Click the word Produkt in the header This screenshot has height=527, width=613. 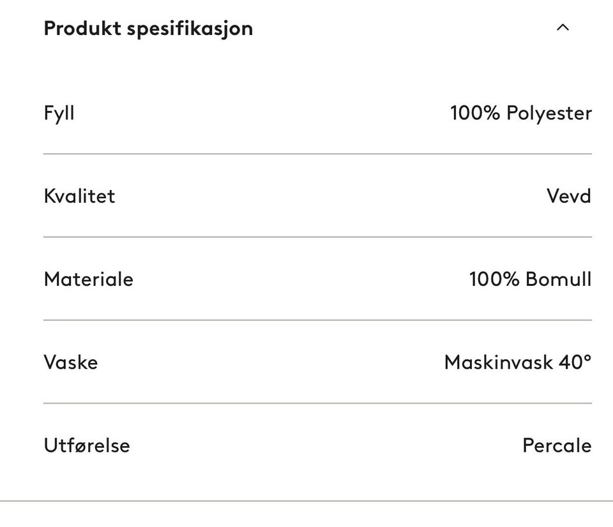[x=82, y=28]
